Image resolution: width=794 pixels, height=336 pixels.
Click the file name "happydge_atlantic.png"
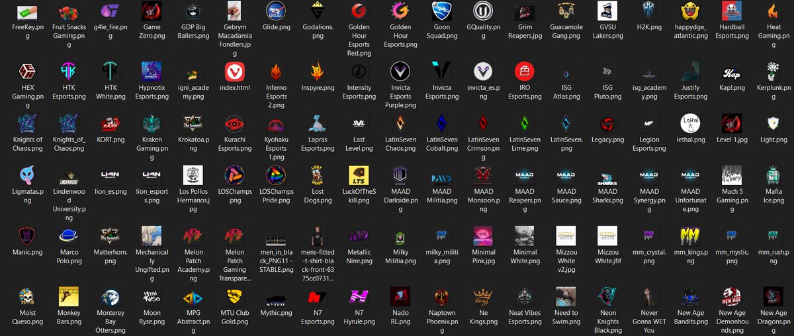pyautogui.click(x=690, y=31)
